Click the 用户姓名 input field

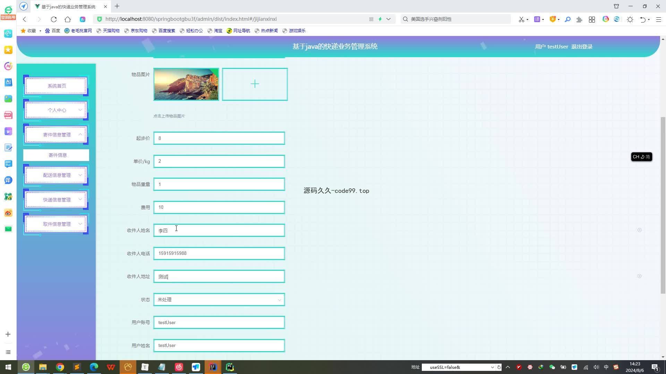pyautogui.click(x=219, y=346)
